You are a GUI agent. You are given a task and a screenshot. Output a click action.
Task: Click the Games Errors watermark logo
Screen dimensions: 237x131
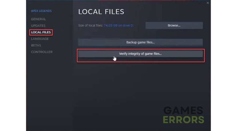coord(184,115)
